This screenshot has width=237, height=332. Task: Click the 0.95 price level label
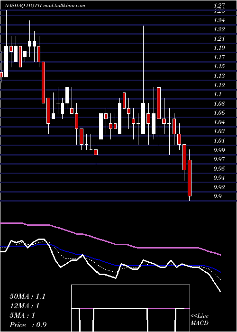coord(219,169)
